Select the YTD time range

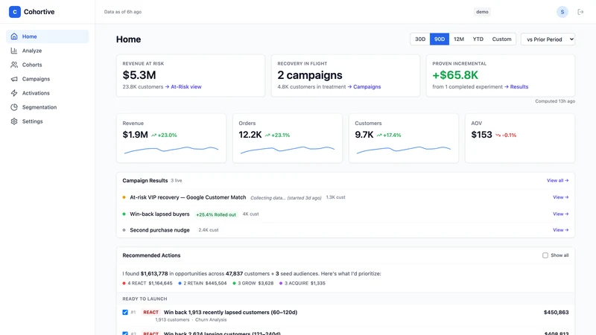(x=478, y=39)
